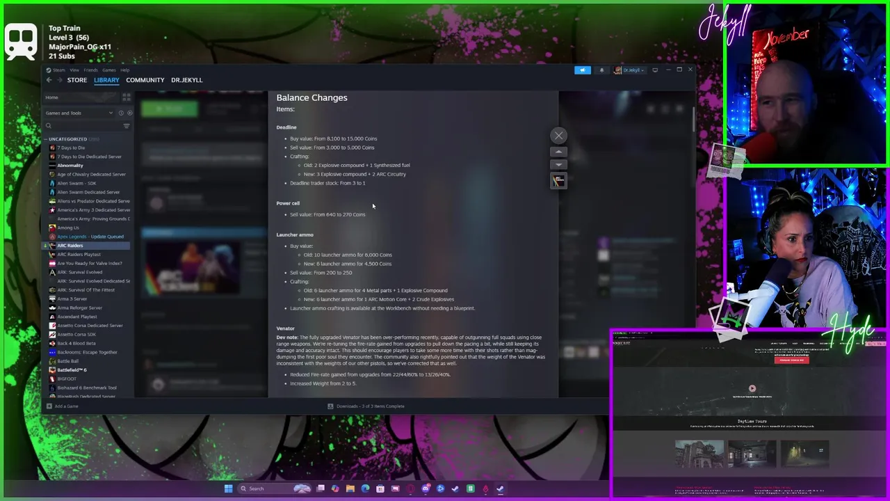Expand the Games and Tools dropdown

[x=79, y=113]
